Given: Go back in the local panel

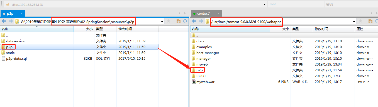Looking at the screenshot, I should pos(4,21).
